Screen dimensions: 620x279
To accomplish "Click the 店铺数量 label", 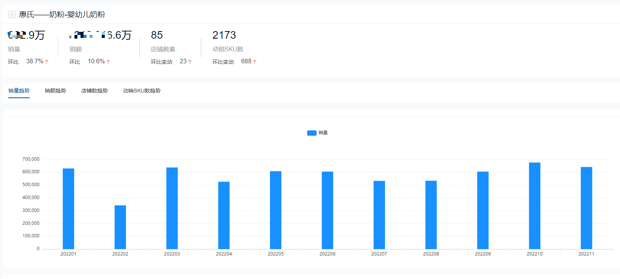I will click(163, 49).
